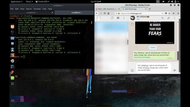Click the Pocket save icon

coord(166,13)
